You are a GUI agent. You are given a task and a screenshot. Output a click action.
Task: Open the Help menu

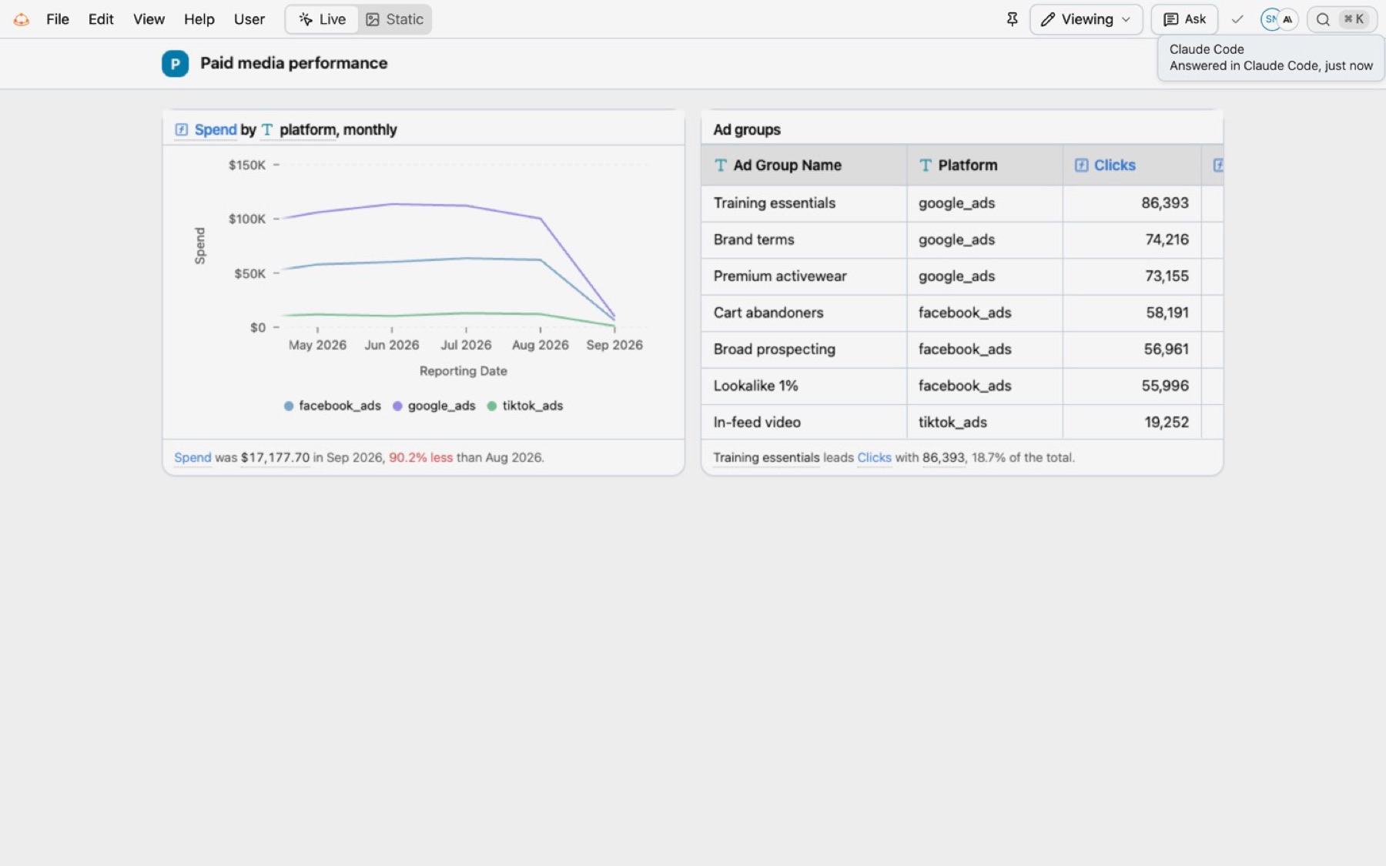(x=199, y=19)
